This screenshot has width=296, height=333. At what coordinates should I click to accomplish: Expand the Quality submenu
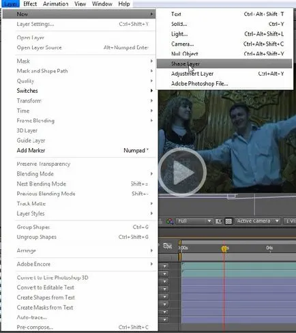pos(79,81)
